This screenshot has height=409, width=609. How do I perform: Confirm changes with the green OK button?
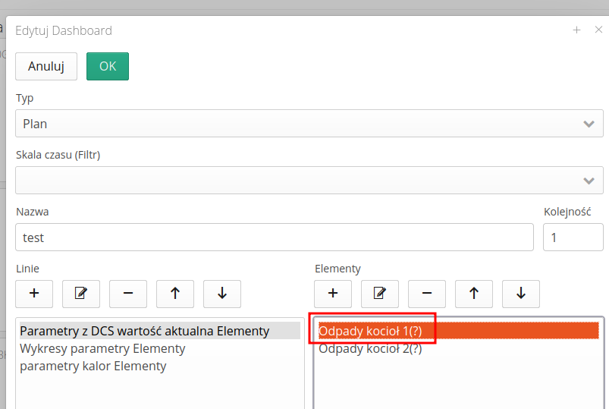[x=108, y=66]
